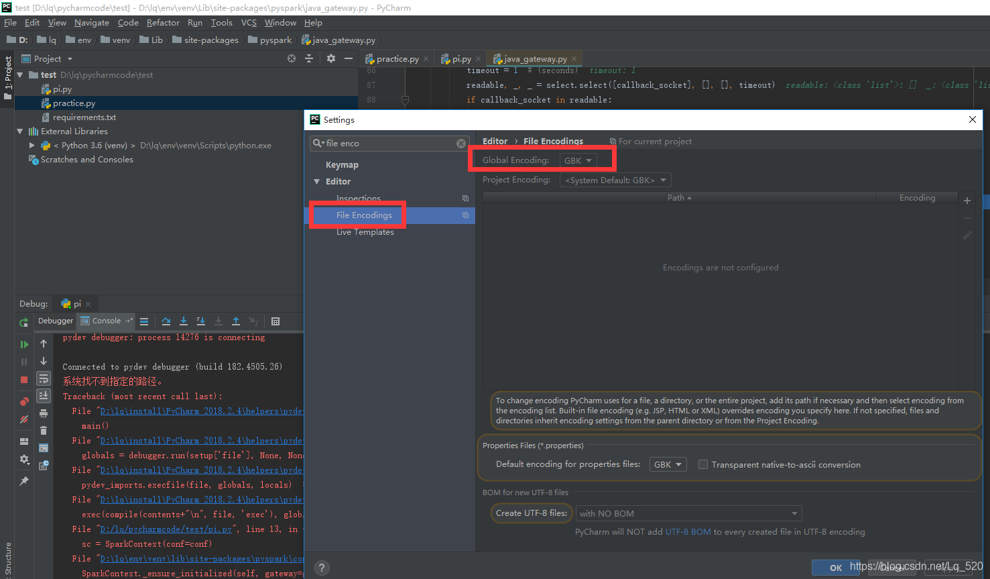Go up stack trace arrow in console

coord(44,344)
